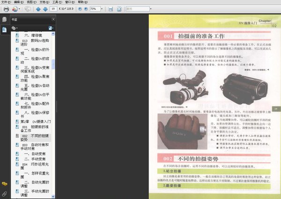Click the bookmarks list scrollbar thumb

53,64
